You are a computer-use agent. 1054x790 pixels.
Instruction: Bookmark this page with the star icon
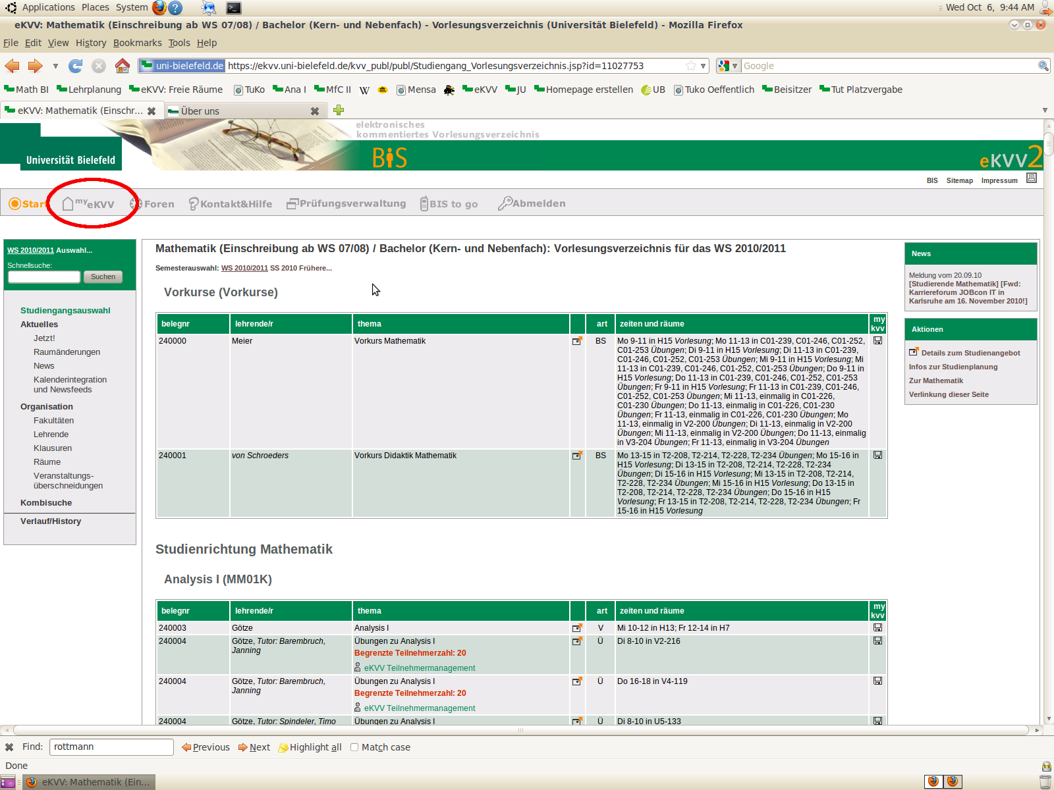pyautogui.click(x=691, y=66)
